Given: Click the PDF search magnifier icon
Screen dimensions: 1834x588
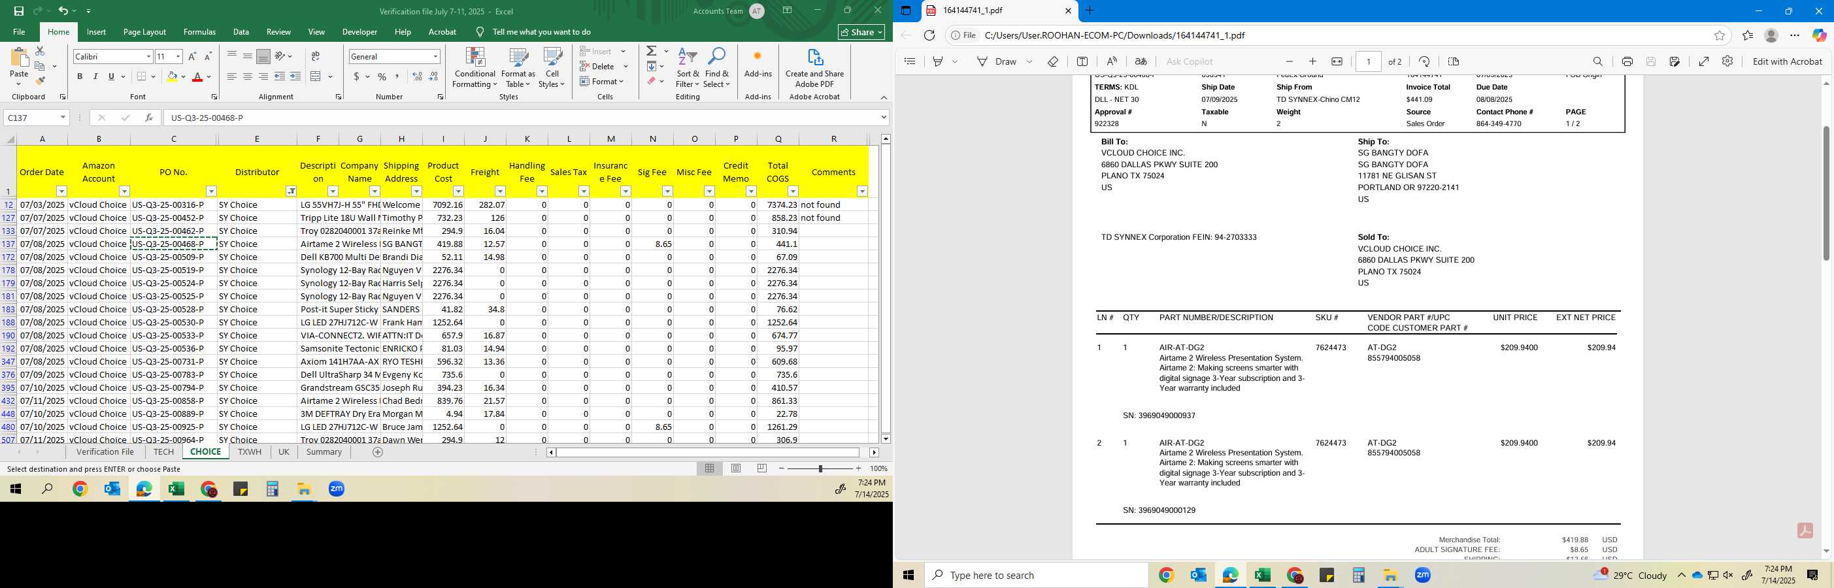Looking at the screenshot, I should tap(1597, 61).
